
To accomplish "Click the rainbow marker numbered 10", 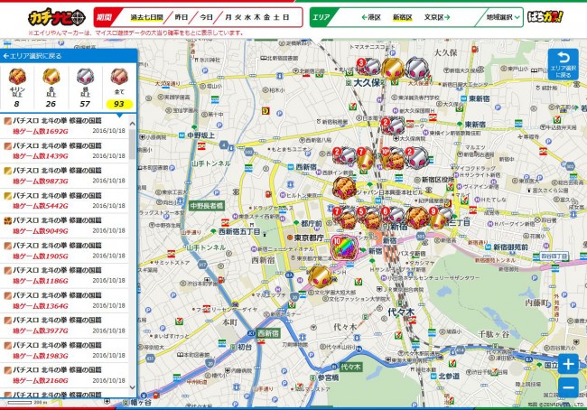I will tap(344, 247).
